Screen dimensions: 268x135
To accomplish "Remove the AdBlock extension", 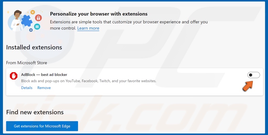I will pos(44,88).
